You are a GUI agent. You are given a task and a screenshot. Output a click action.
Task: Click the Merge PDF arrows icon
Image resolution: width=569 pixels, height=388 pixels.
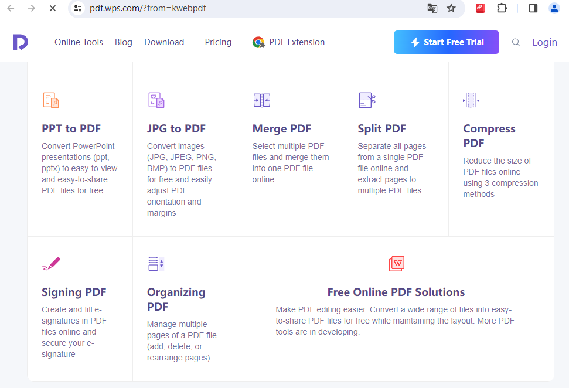point(261,100)
